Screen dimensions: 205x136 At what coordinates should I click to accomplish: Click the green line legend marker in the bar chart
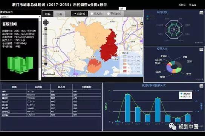point(181,97)
